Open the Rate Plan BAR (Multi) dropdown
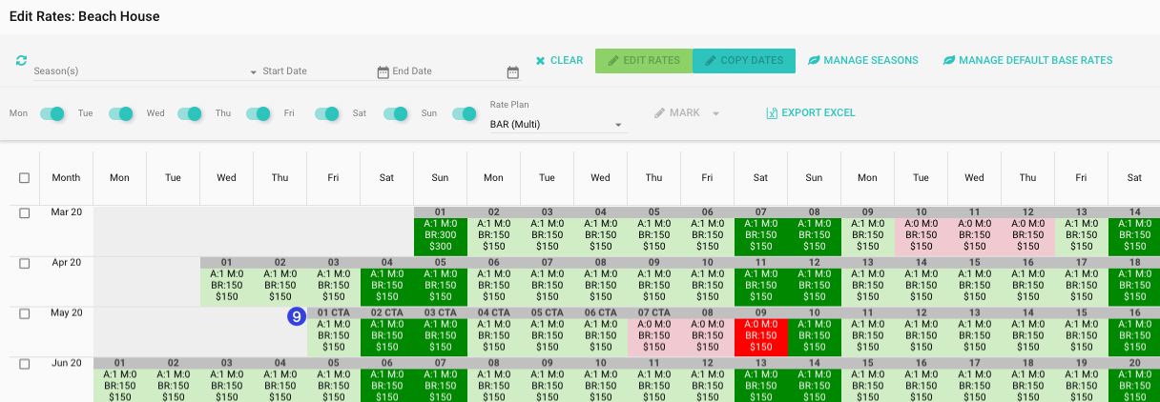This screenshot has height=402, width=1160. pyautogui.click(x=618, y=125)
